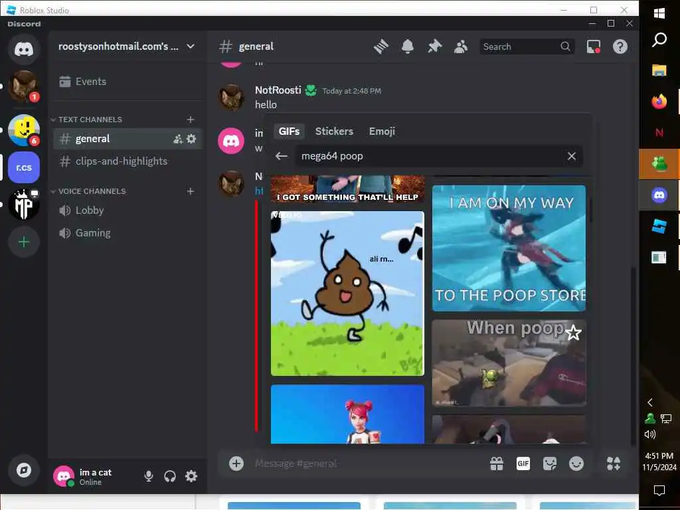Switch to the GIFs tab
This screenshot has height=510, width=680.
coord(290,131)
